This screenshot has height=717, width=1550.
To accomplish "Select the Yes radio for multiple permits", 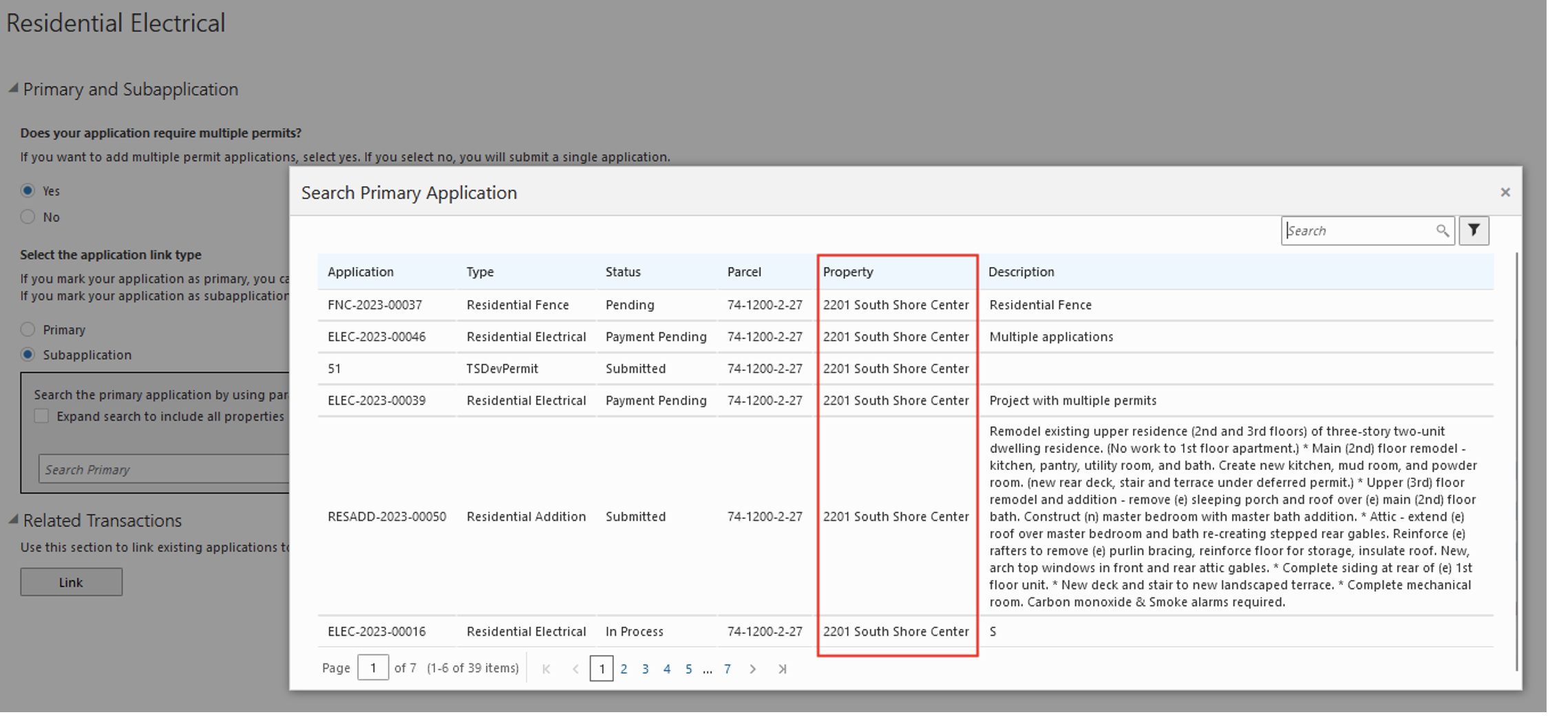I will click(28, 191).
